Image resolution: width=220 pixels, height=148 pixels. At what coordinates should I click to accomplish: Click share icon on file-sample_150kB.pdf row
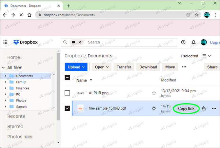pos(204,108)
